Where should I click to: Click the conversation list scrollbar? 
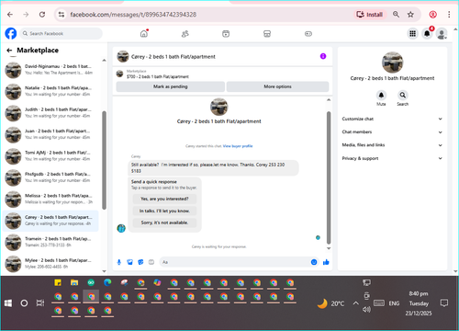(x=104, y=160)
